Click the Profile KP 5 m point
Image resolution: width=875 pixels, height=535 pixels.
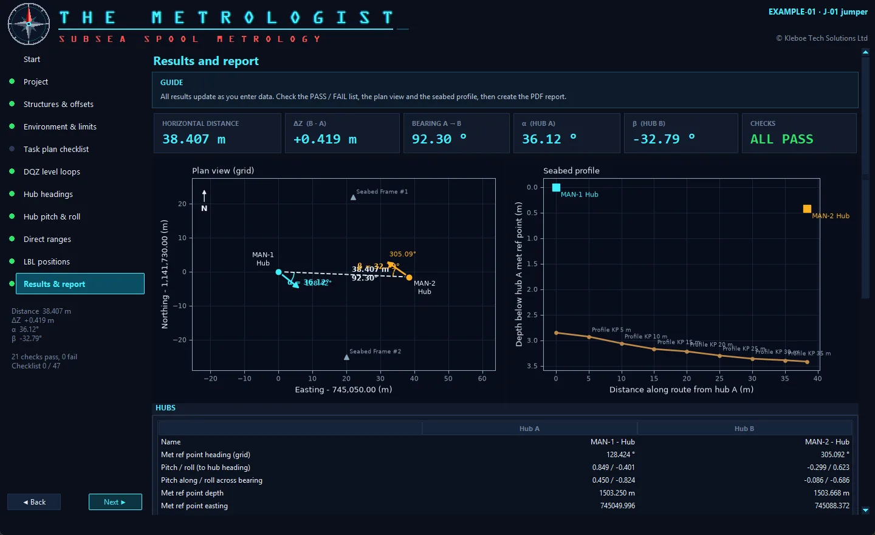coord(589,337)
